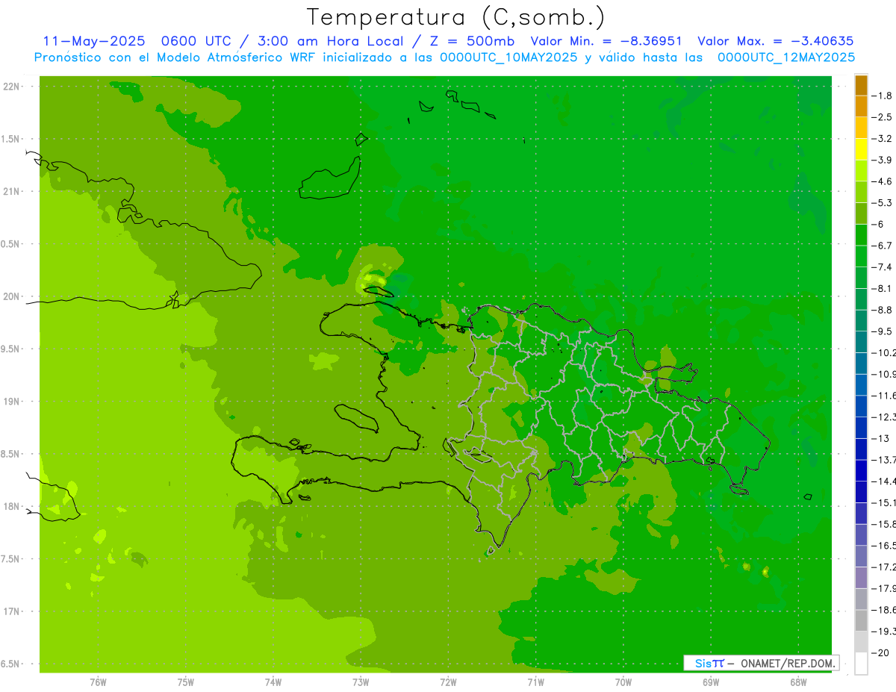Screen dimensions: 896x692
Task: Click the latitude label "20N"
Action: point(11,296)
